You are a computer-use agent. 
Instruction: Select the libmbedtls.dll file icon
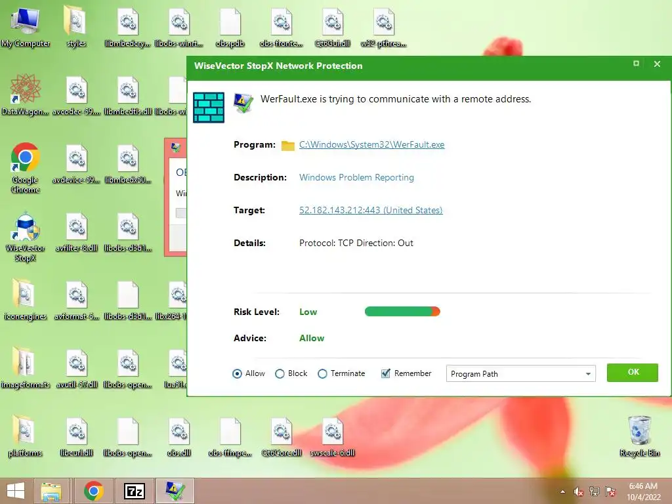click(x=128, y=94)
